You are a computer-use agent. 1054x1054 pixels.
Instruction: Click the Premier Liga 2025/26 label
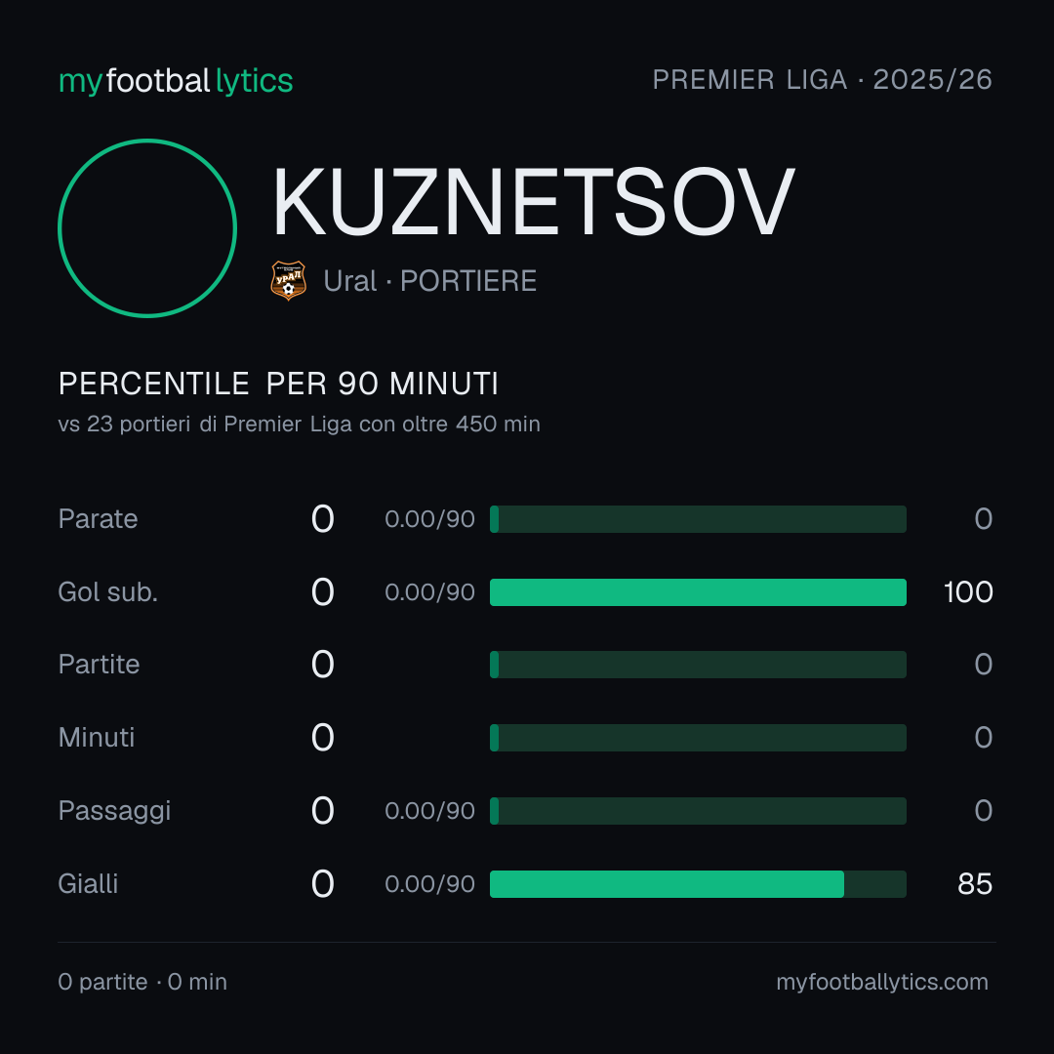[x=822, y=80]
